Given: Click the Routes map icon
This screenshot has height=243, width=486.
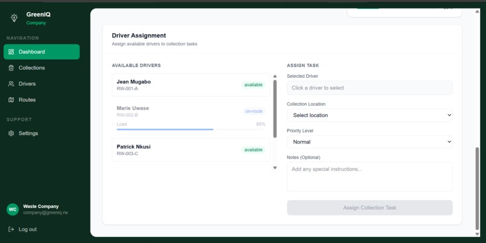Looking at the screenshot, I should (11, 100).
